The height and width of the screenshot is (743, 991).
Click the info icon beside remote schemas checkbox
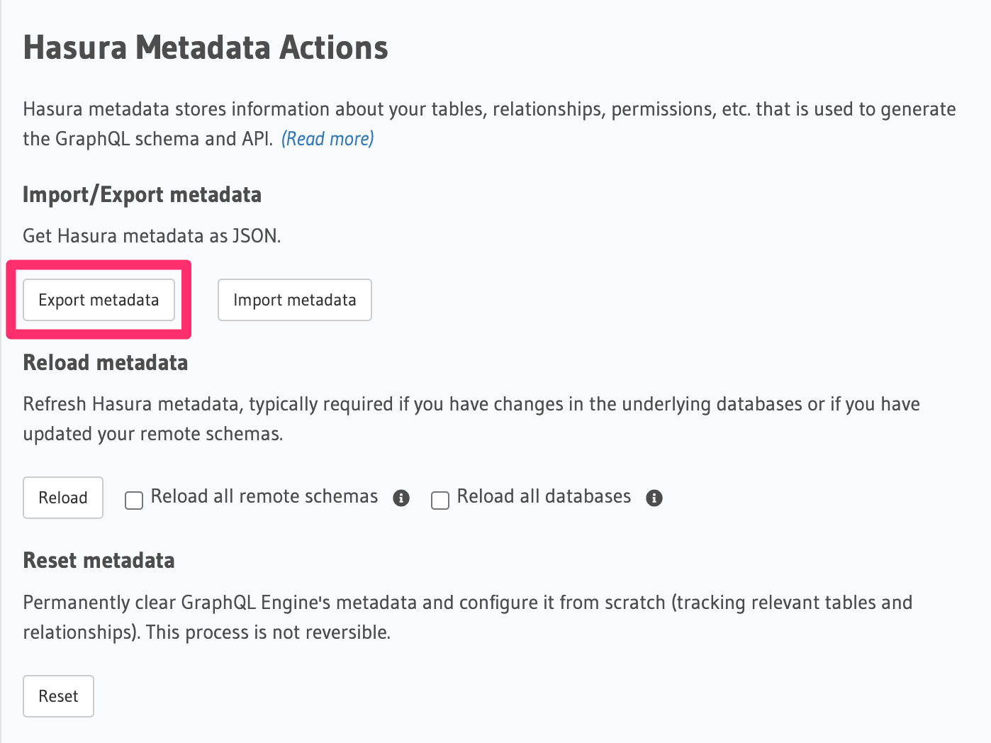tap(401, 498)
